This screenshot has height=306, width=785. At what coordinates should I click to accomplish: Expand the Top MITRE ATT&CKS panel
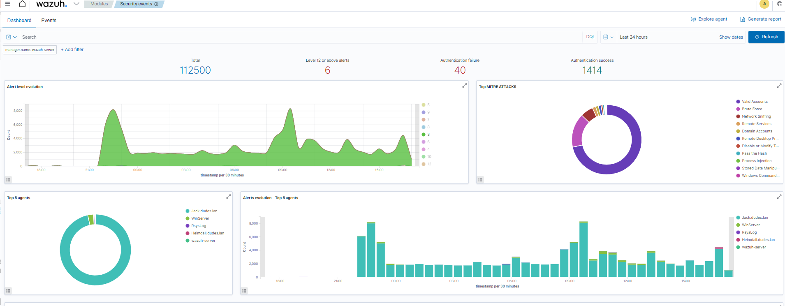click(779, 86)
